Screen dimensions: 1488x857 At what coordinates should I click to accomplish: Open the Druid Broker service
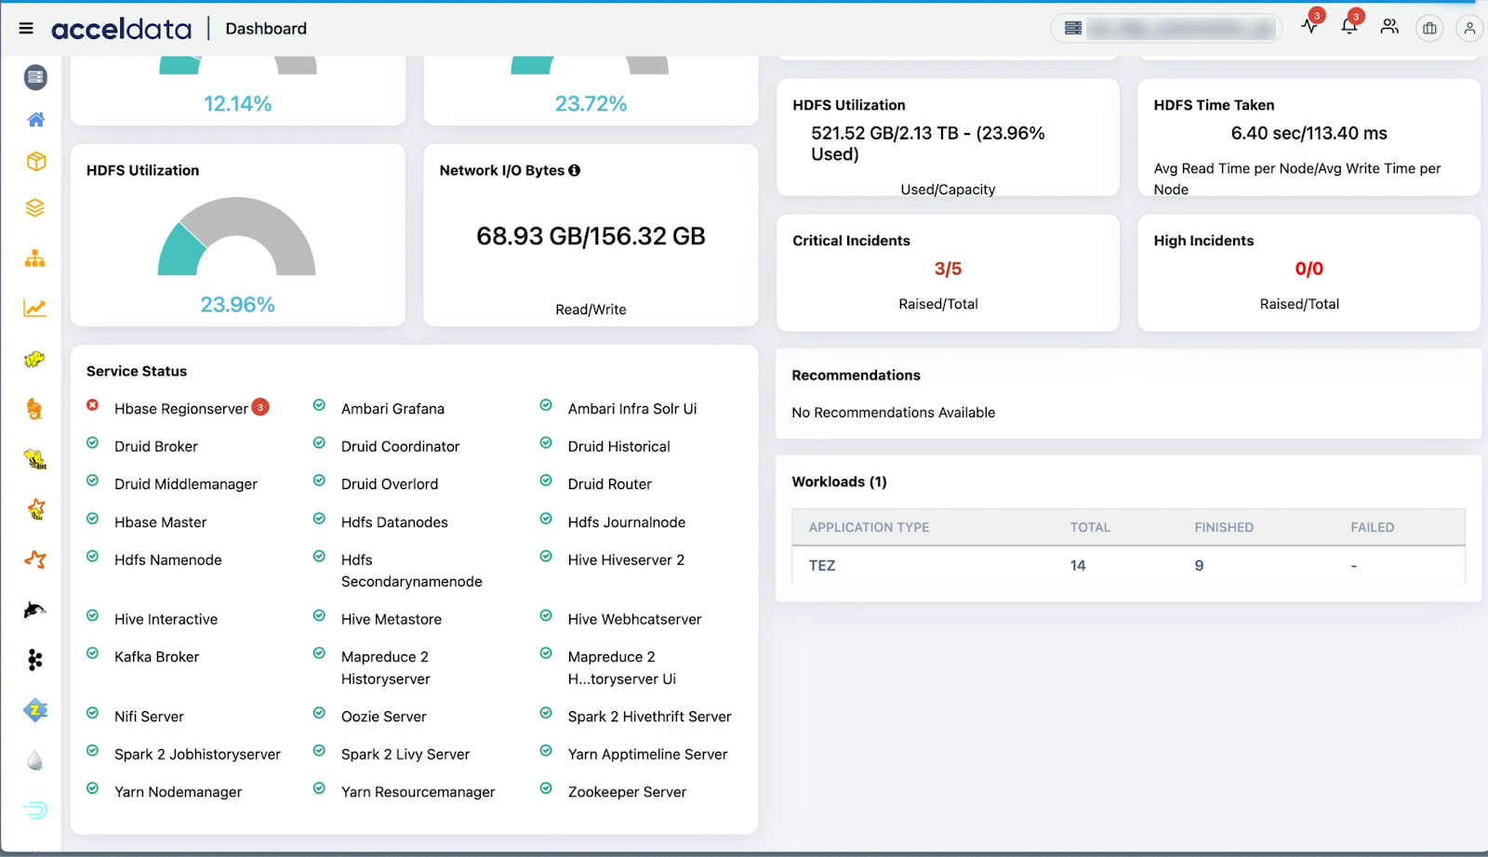point(156,446)
